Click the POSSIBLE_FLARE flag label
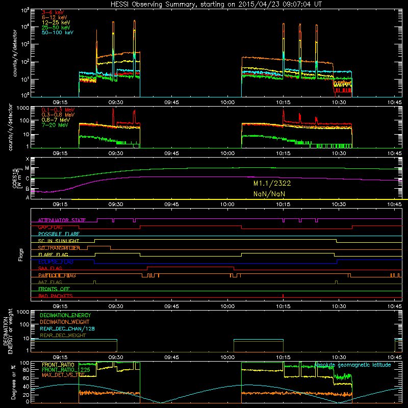The image size is (408, 408). point(59,234)
